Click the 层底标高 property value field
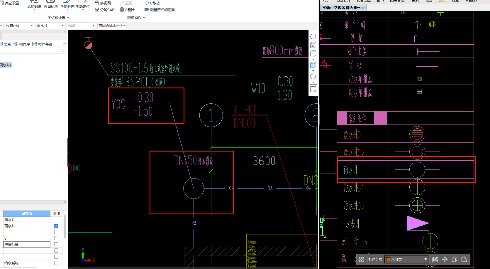Viewport: 490px width, 269px height. pos(27,244)
